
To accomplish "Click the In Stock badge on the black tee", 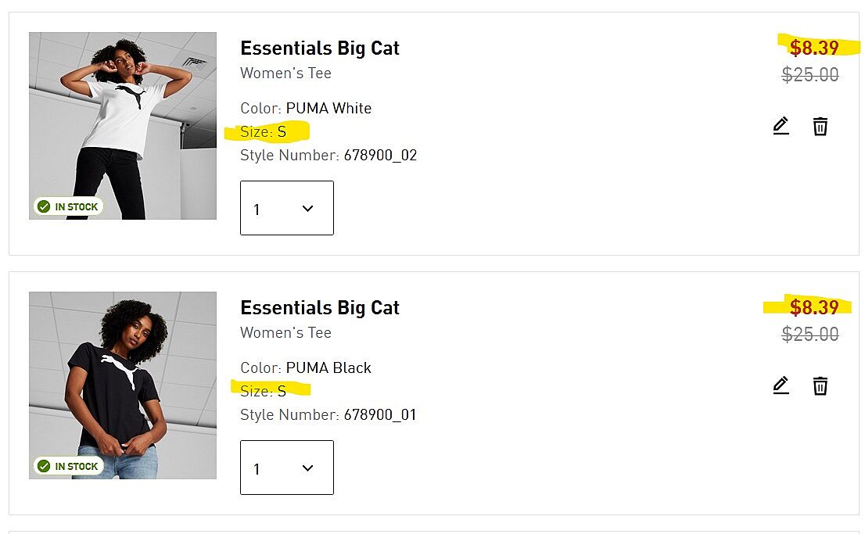I will click(68, 466).
